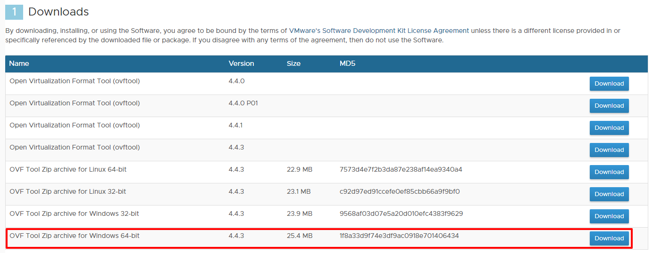The height and width of the screenshot is (253, 653).
Task: Click the 23.1 MB size value
Action: pos(299,191)
